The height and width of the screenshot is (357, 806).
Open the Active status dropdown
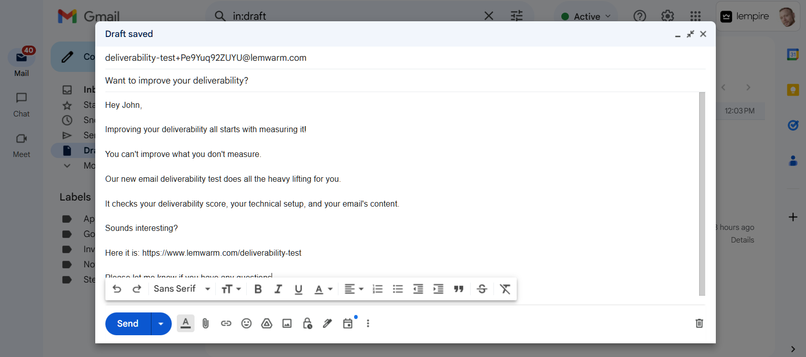tap(586, 16)
